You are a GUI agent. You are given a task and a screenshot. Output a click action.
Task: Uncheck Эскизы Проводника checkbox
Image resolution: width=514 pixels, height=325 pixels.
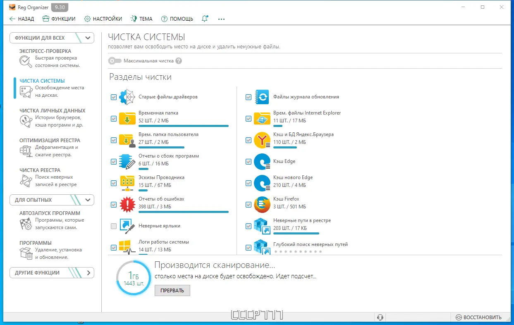(114, 183)
